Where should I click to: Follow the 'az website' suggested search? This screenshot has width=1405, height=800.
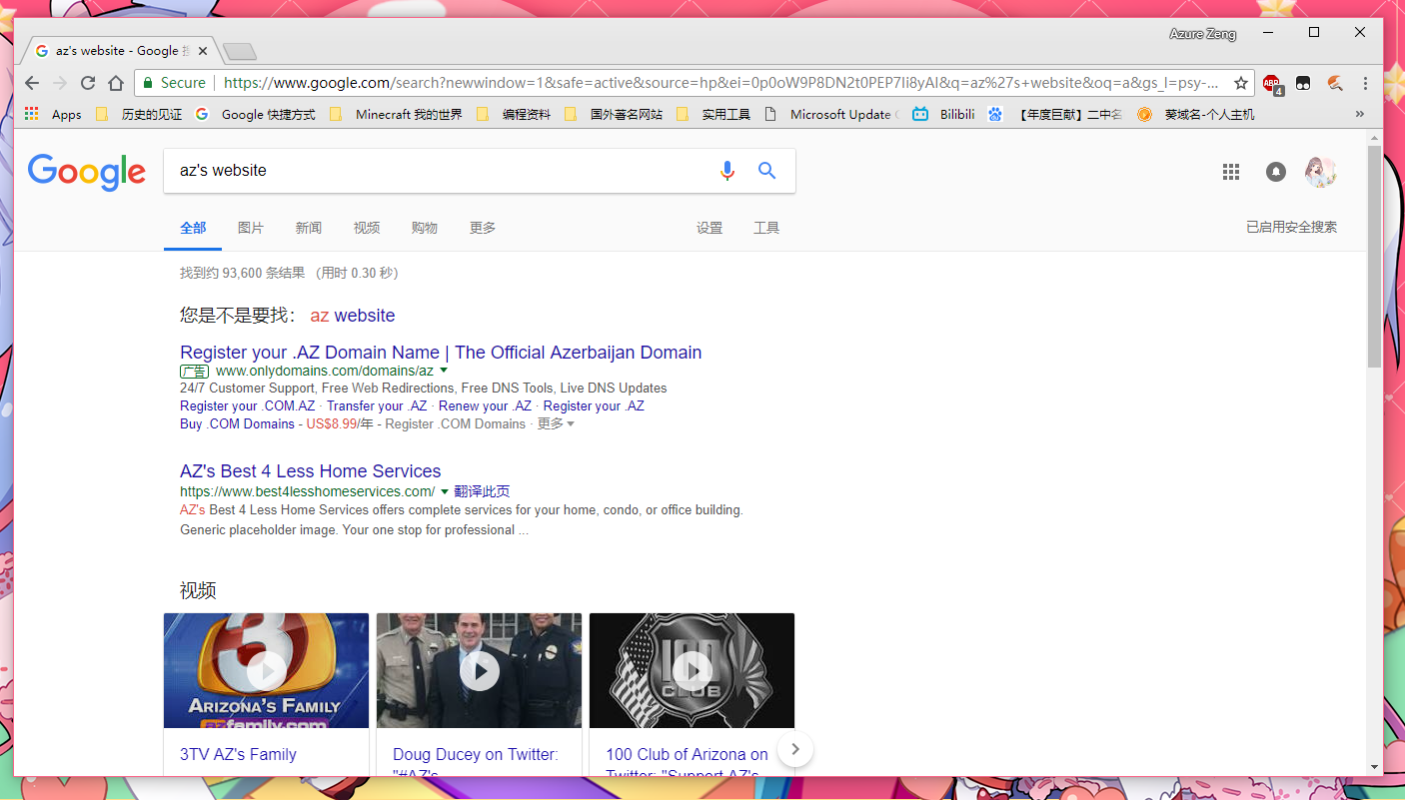pos(353,316)
